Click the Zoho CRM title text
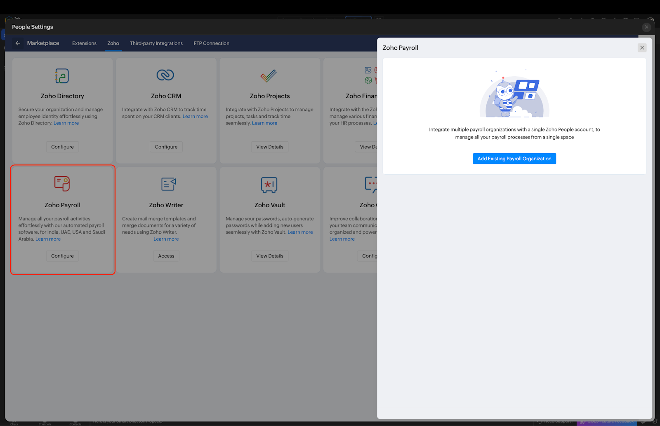 166,96
